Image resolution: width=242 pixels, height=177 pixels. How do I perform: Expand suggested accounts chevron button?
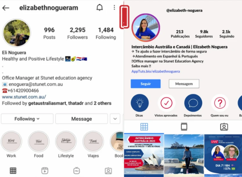point(115,119)
